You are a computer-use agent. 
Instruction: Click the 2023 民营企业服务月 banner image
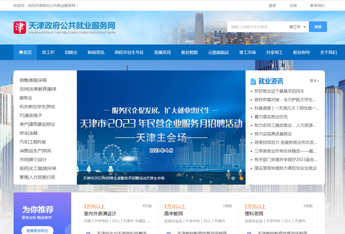tap(161, 127)
